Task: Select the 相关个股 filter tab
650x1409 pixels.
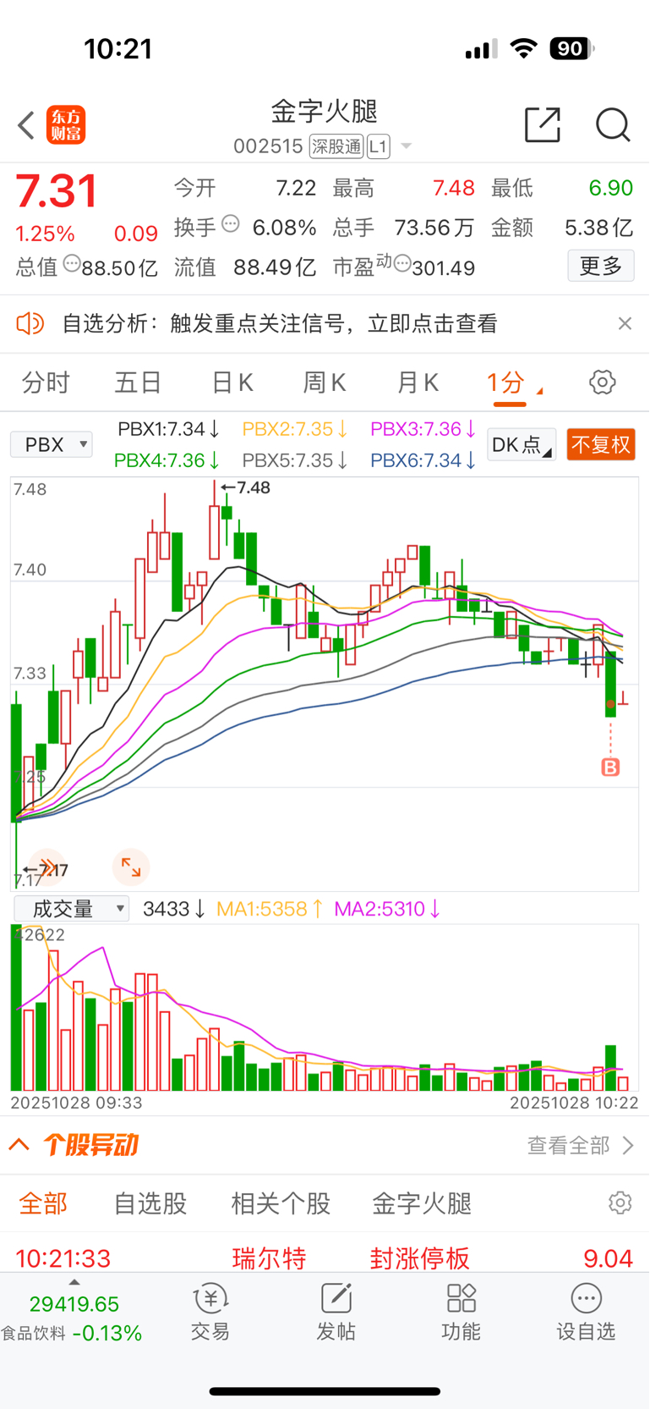Action: tap(281, 1203)
